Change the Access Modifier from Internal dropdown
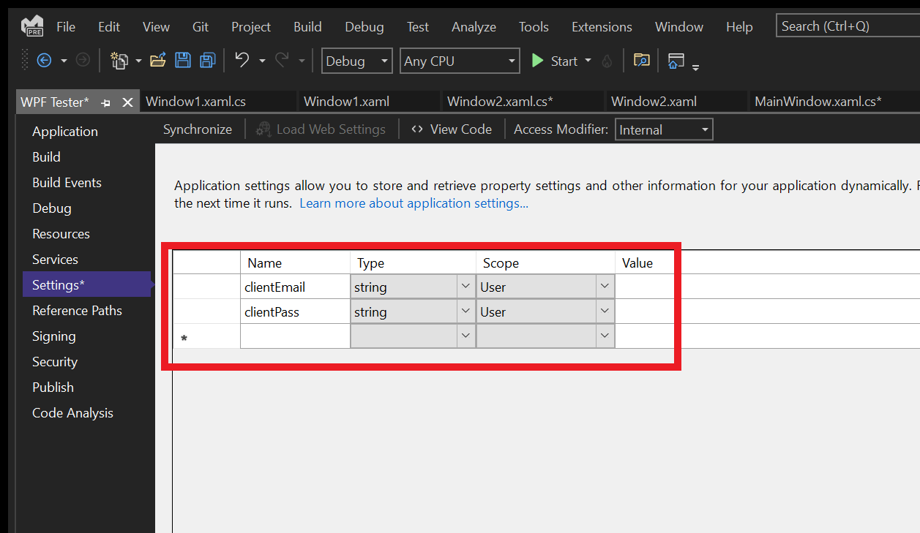The height and width of the screenshot is (533, 920). 663,129
